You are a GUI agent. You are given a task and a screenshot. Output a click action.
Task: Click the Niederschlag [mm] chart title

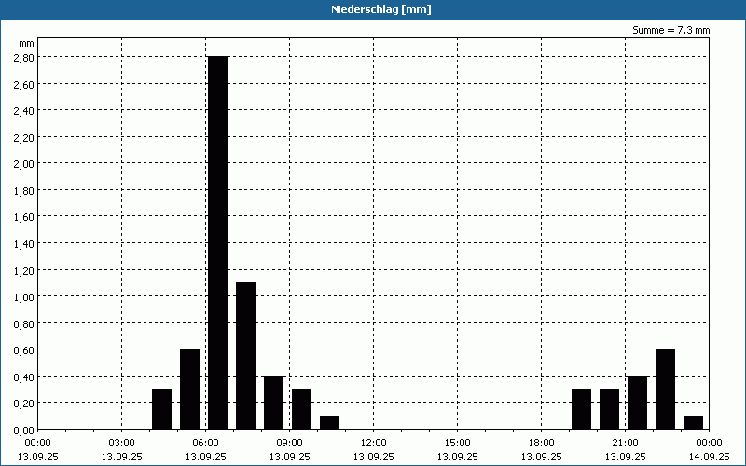pos(373,9)
